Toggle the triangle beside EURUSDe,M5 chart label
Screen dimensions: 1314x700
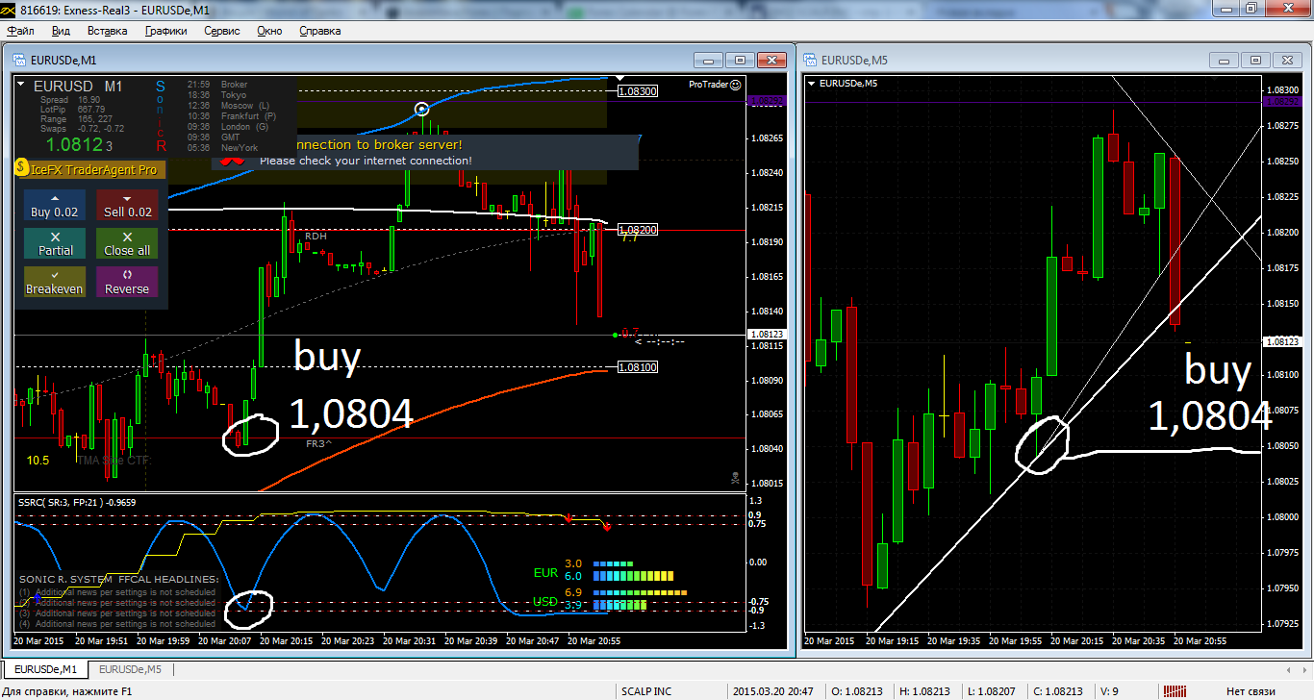click(x=812, y=84)
